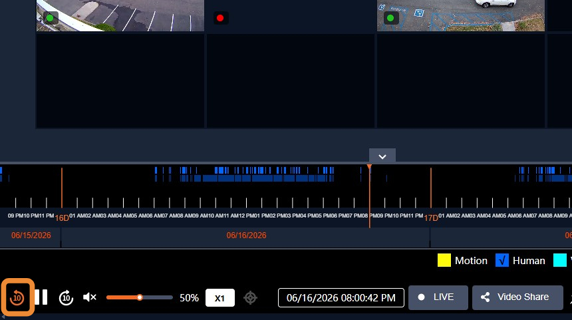Click the orange playhead marker

tap(369, 167)
